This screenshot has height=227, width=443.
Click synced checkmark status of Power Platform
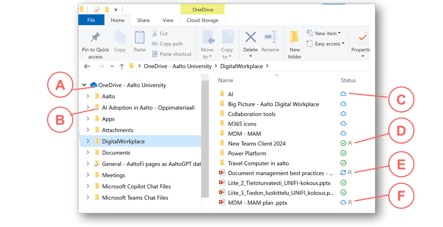click(343, 153)
